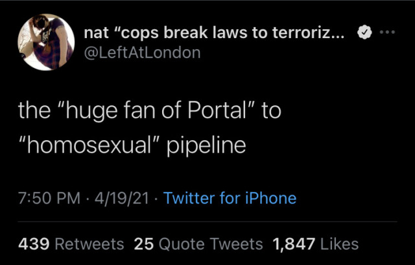The width and height of the screenshot is (415, 265).
Task: Click the word pipeline in the tweet
Action: [x=206, y=145]
